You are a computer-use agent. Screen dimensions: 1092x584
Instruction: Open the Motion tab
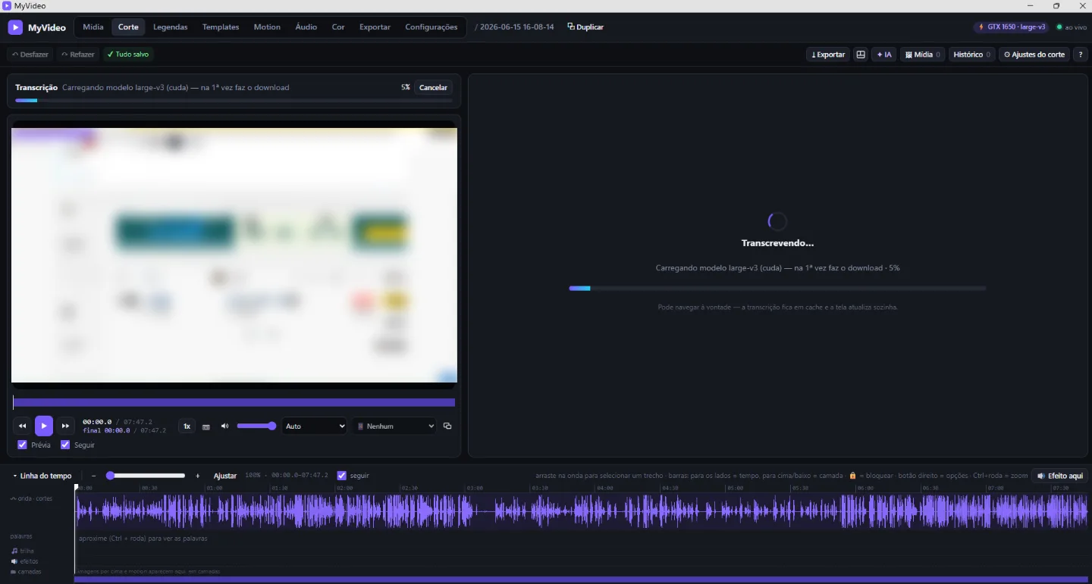(x=267, y=27)
